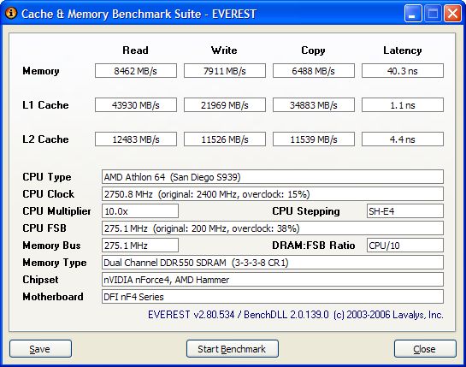Save the benchmark results
The image size is (466, 367).
[x=40, y=349]
